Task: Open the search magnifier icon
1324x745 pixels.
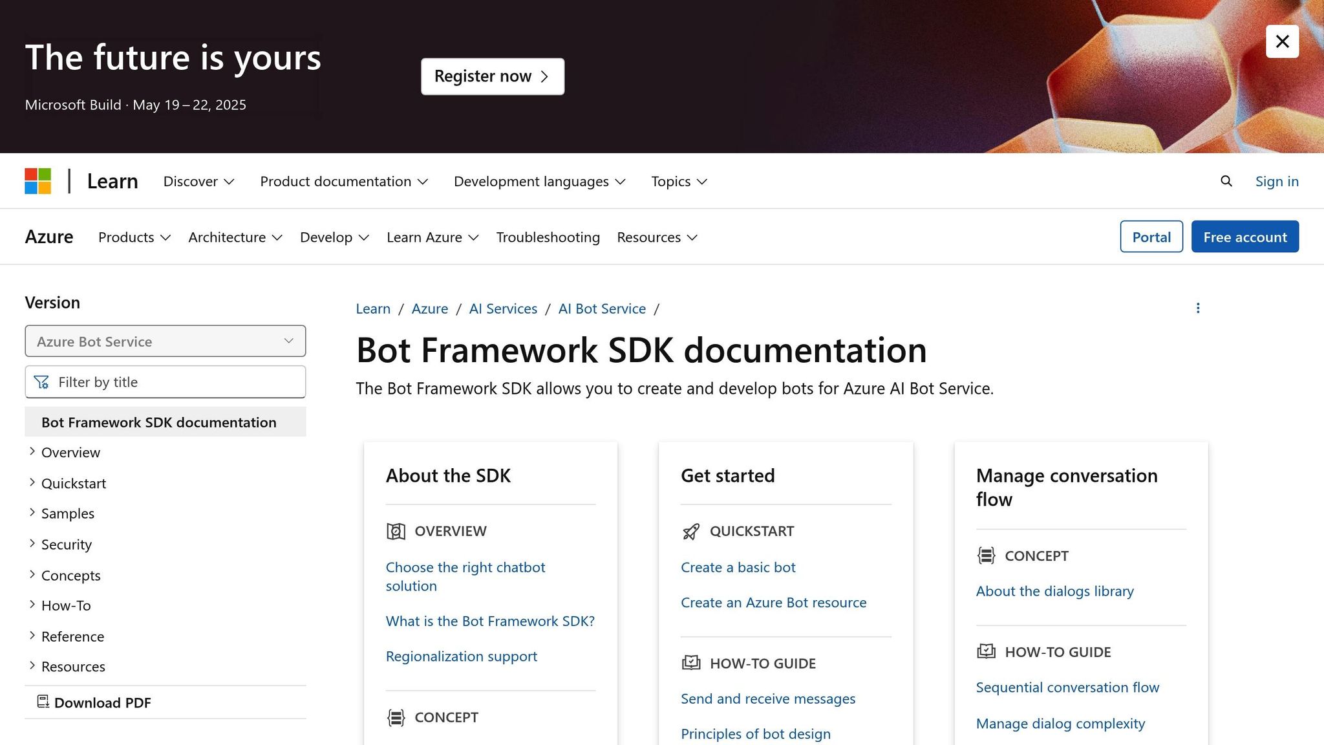Action: click(1226, 181)
